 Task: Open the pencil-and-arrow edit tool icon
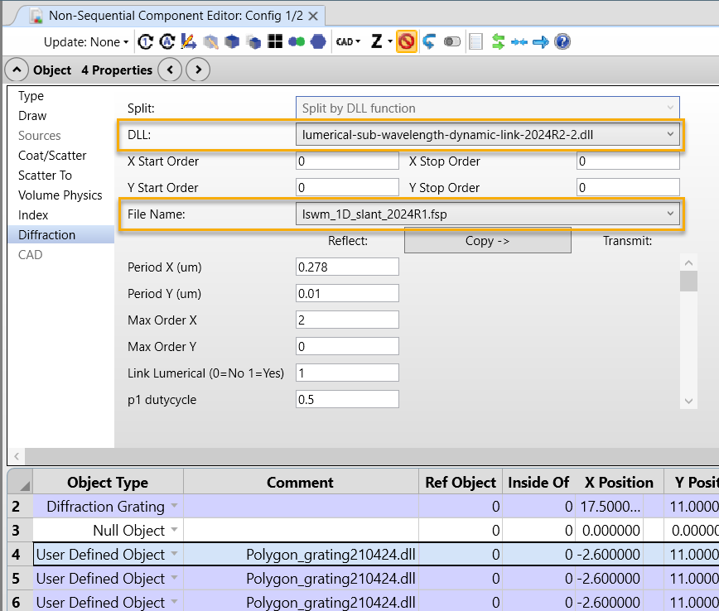[x=189, y=42]
